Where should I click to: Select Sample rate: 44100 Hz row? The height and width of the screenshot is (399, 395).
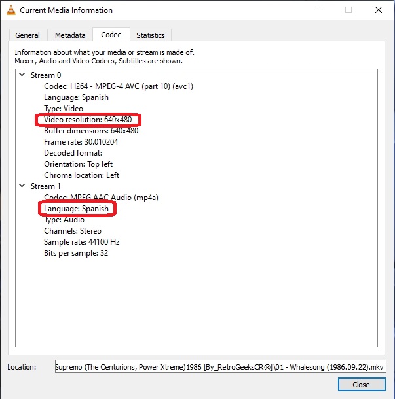[81, 242]
